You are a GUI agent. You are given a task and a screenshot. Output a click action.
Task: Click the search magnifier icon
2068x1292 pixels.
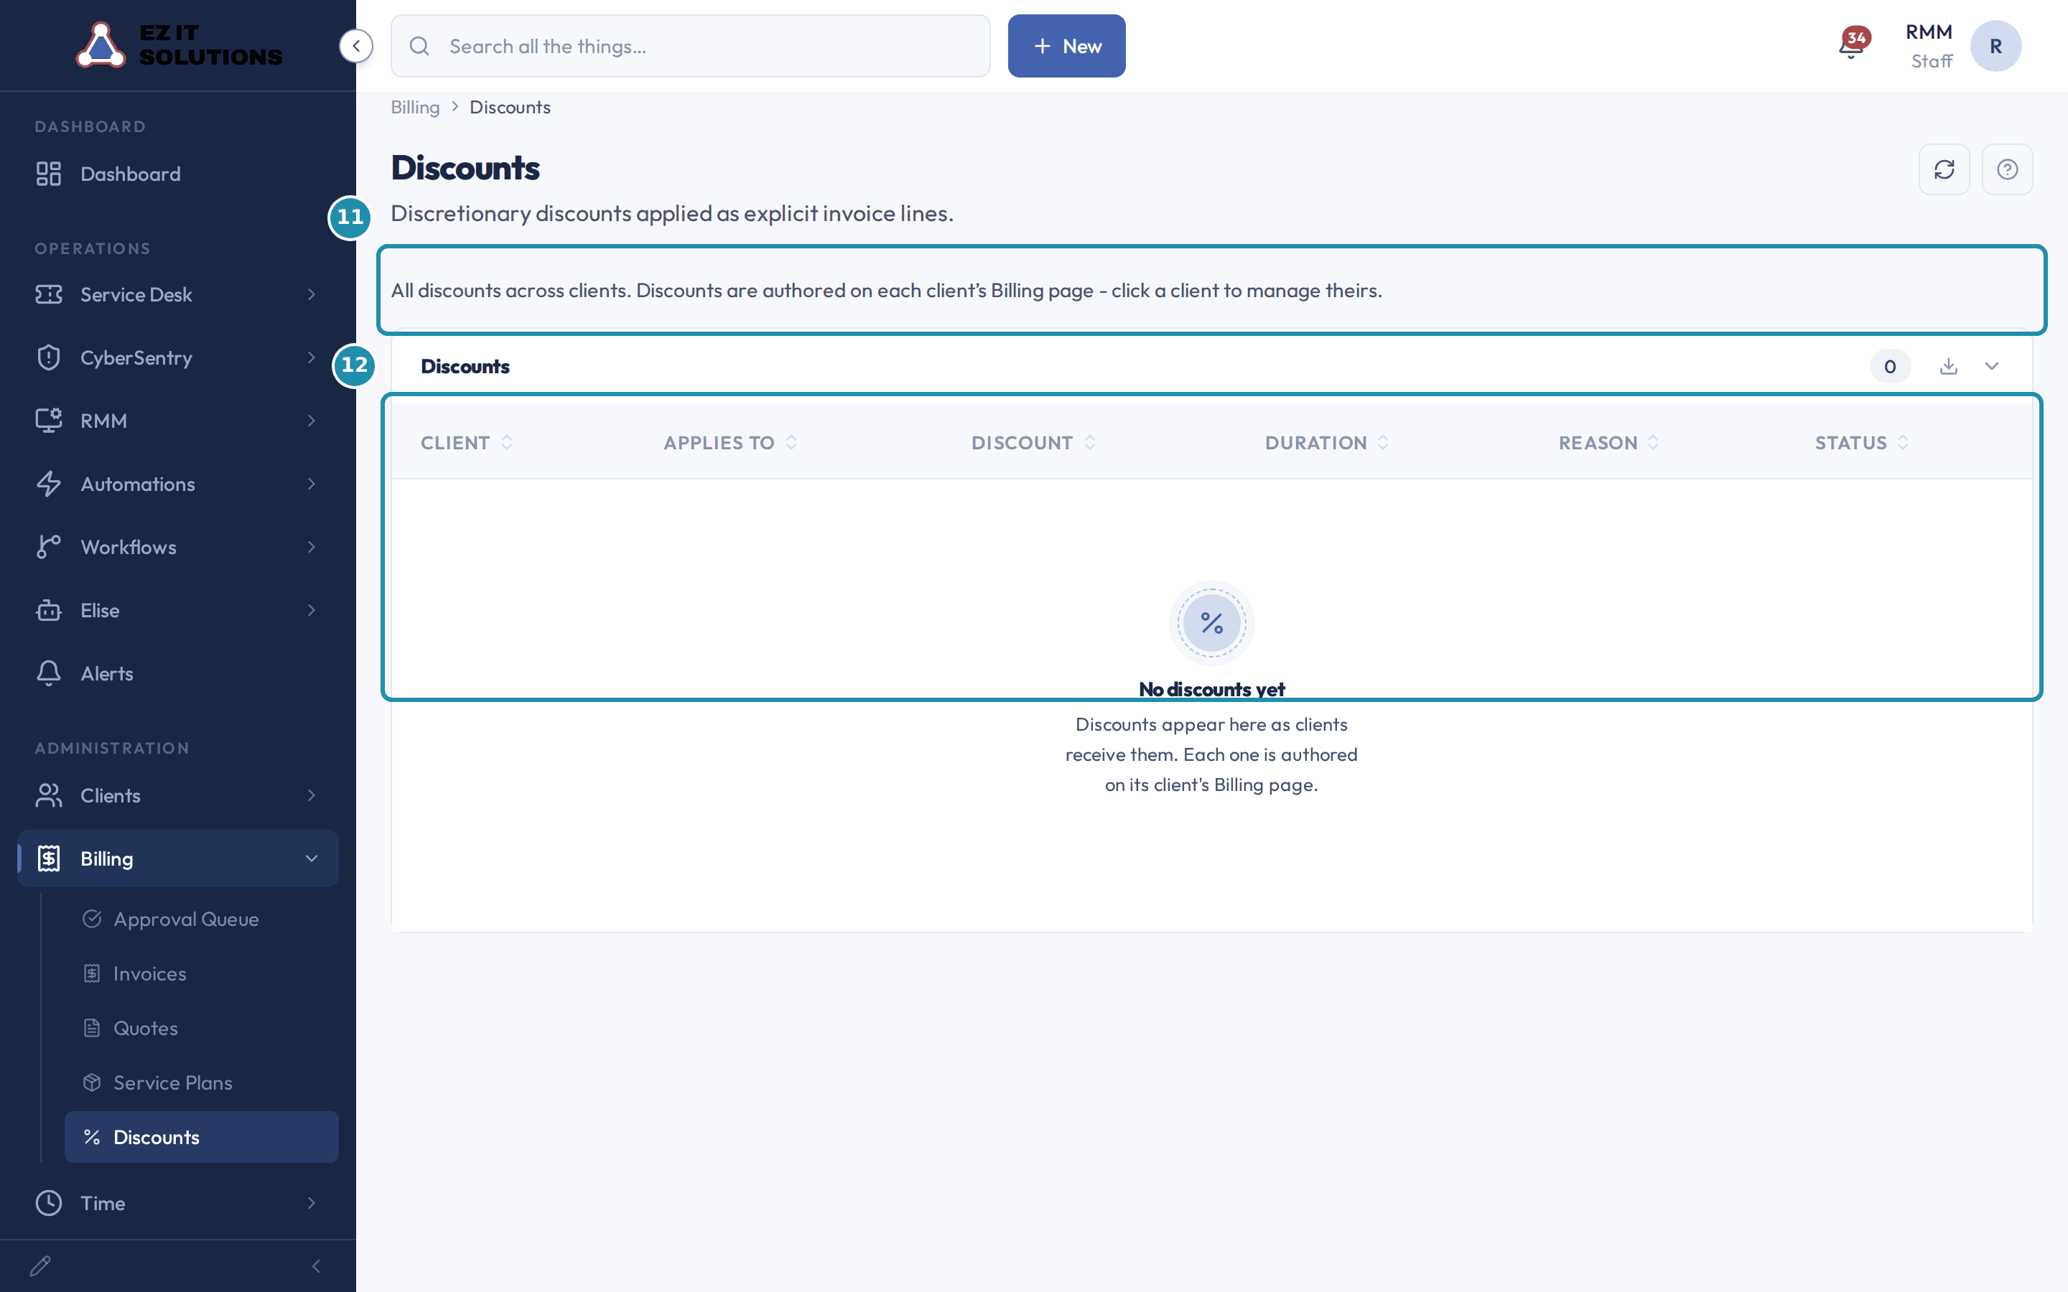pyautogui.click(x=419, y=46)
